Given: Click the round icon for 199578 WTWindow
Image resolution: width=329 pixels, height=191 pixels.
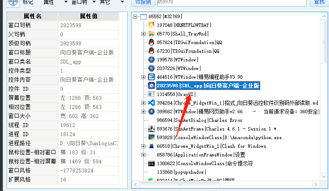Looking at the screenshot, I should point(151,60).
